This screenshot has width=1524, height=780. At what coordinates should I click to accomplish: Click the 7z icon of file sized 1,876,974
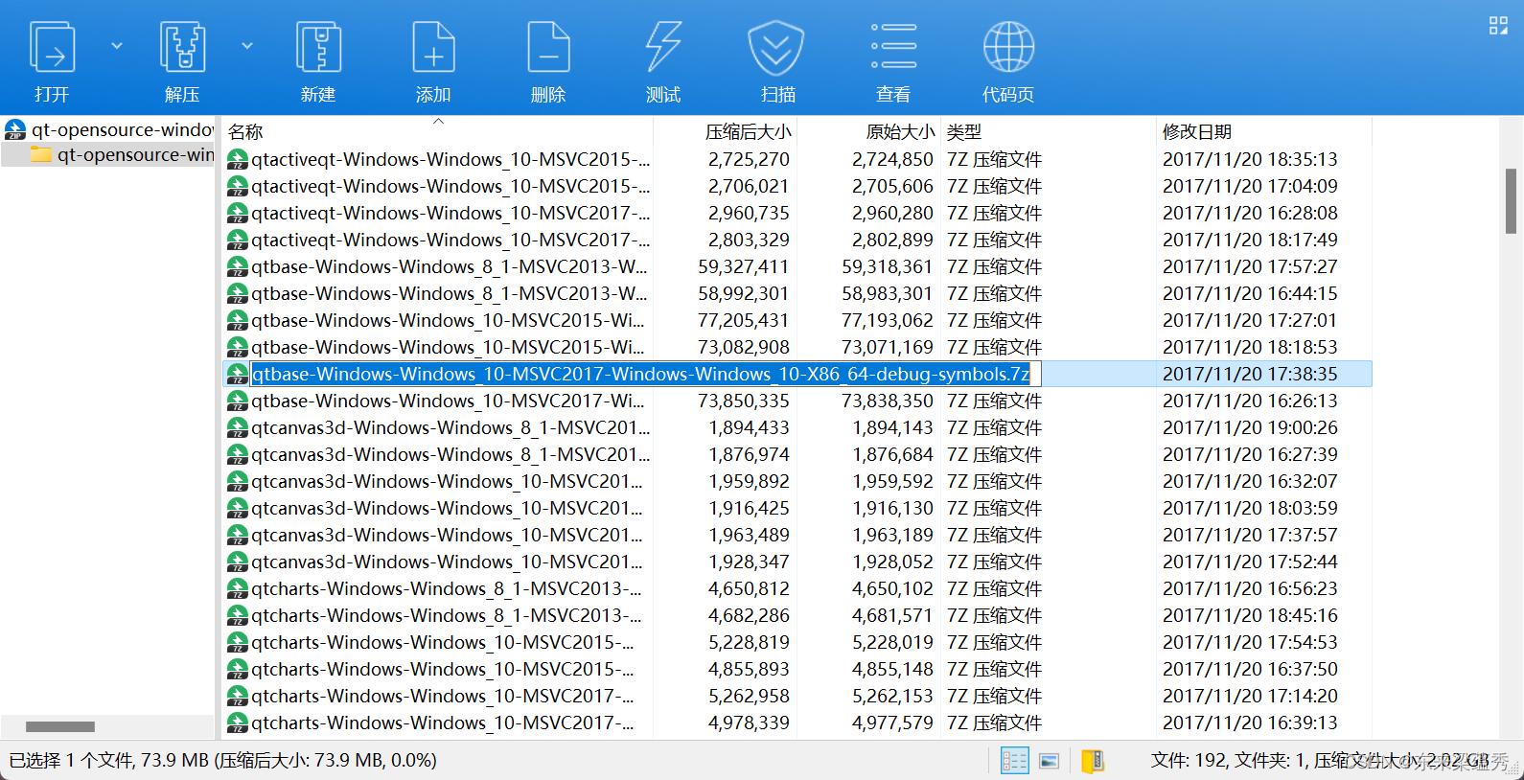pyautogui.click(x=237, y=455)
